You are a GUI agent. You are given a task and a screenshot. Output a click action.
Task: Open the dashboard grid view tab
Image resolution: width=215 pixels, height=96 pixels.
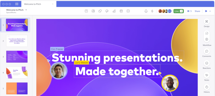pos(17,4)
